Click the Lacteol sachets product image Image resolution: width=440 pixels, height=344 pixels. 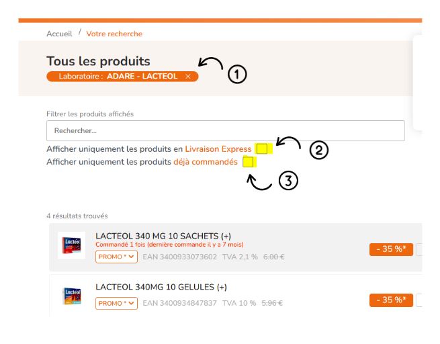tap(70, 245)
